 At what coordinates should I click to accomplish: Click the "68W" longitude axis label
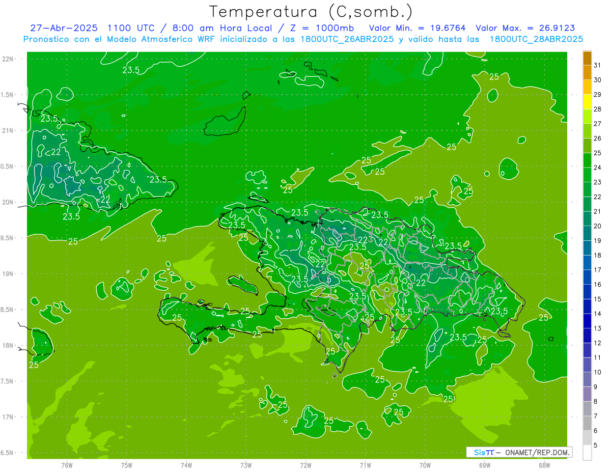544,465
